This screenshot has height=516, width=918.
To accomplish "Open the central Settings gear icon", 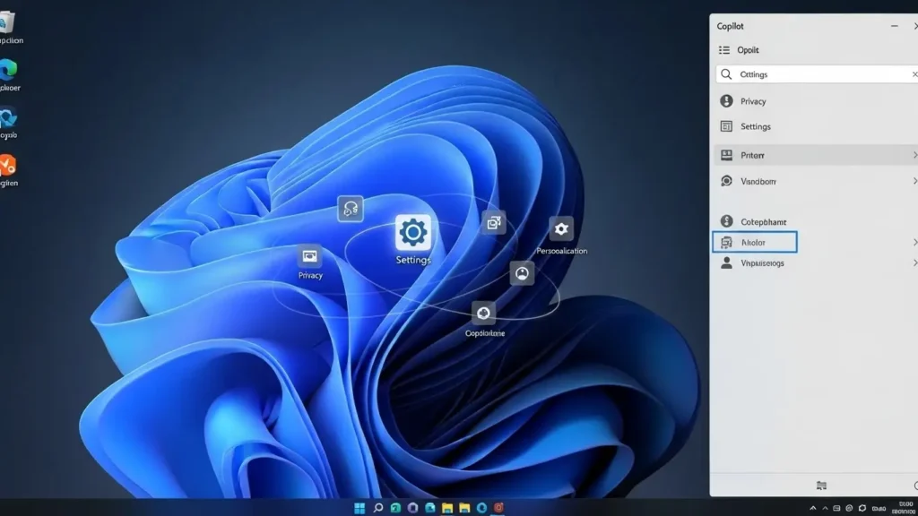I will [412, 233].
